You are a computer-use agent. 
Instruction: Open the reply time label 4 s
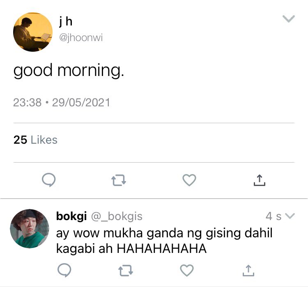[274, 216]
